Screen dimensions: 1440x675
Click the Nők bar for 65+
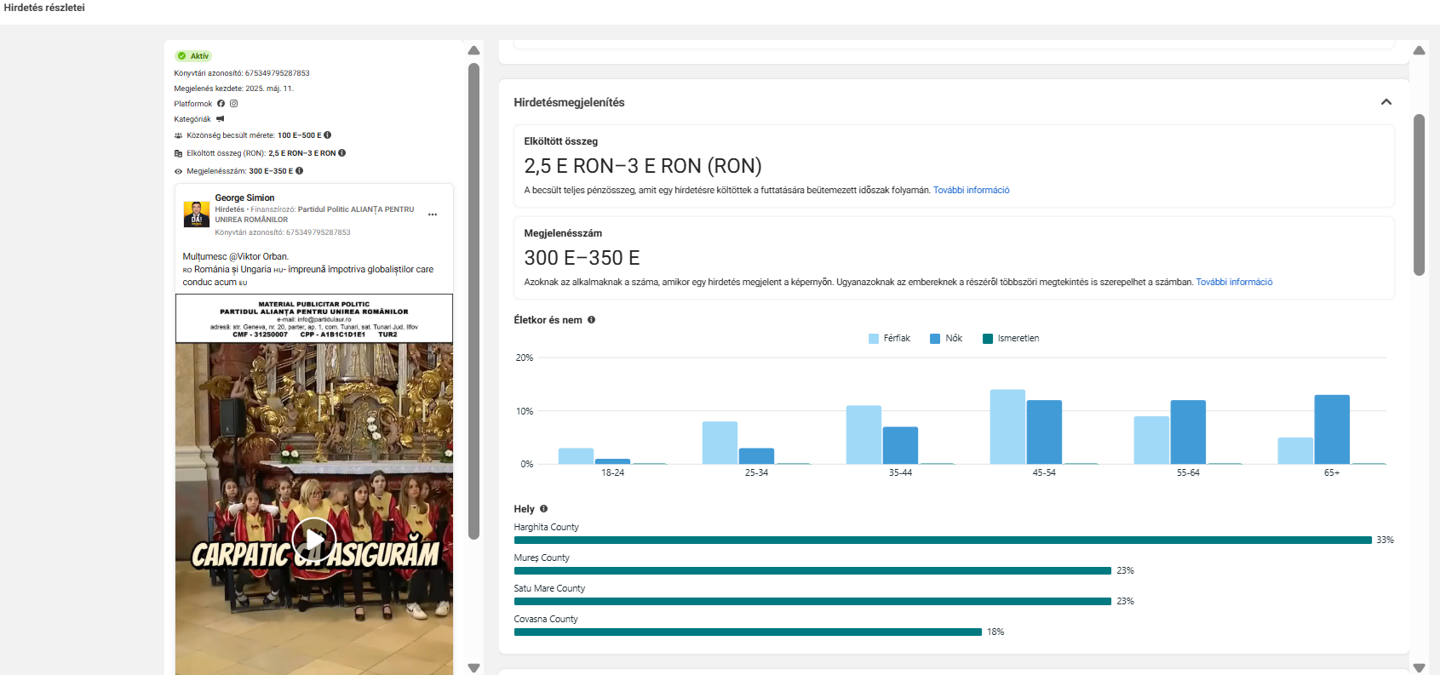pos(1332,430)
